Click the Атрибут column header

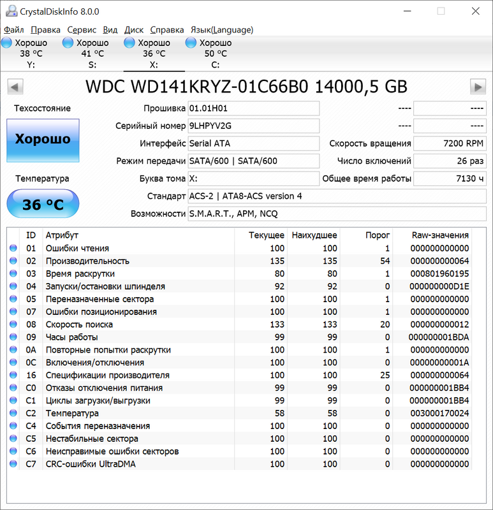[x=138, y=235]
